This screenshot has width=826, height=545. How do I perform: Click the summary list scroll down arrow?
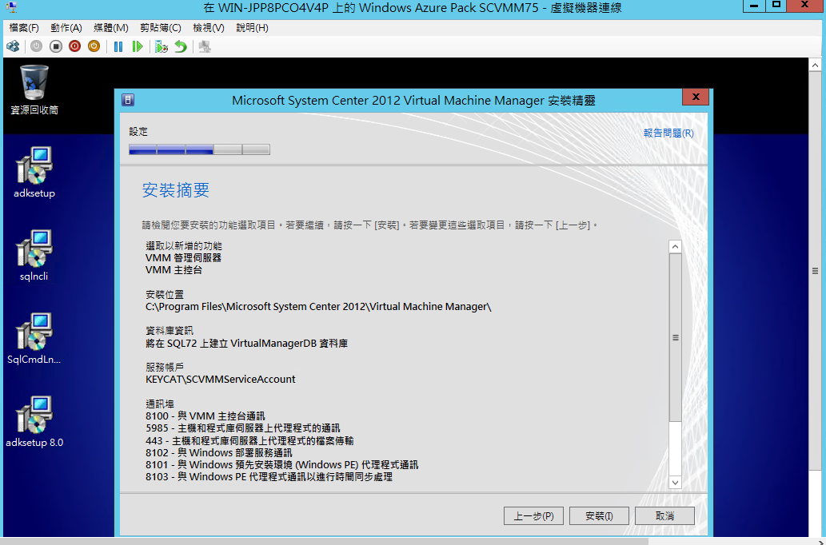point(675,483)
